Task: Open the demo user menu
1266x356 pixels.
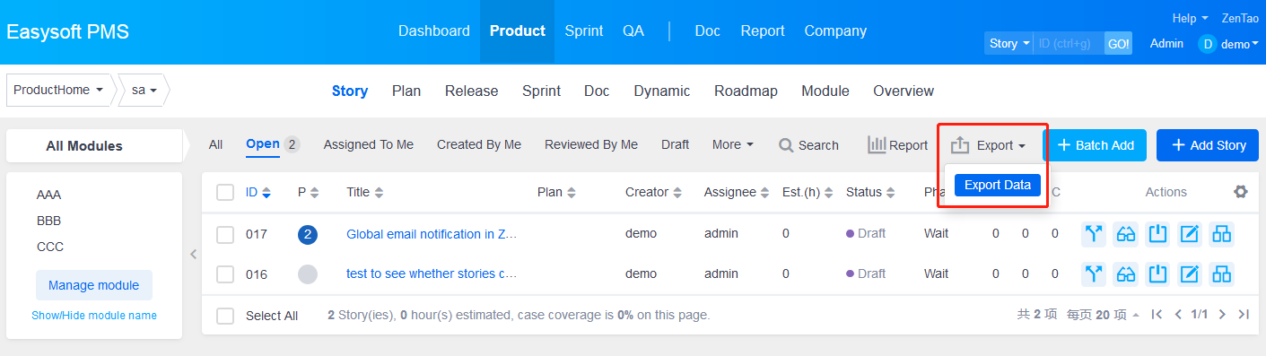Action: coord(1240,44)
